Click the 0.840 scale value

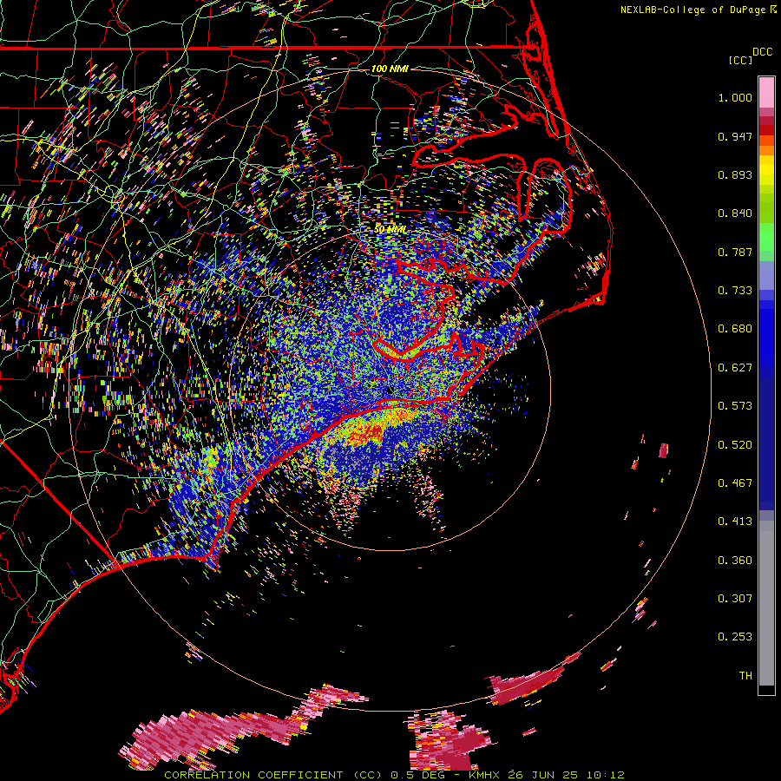735,213
